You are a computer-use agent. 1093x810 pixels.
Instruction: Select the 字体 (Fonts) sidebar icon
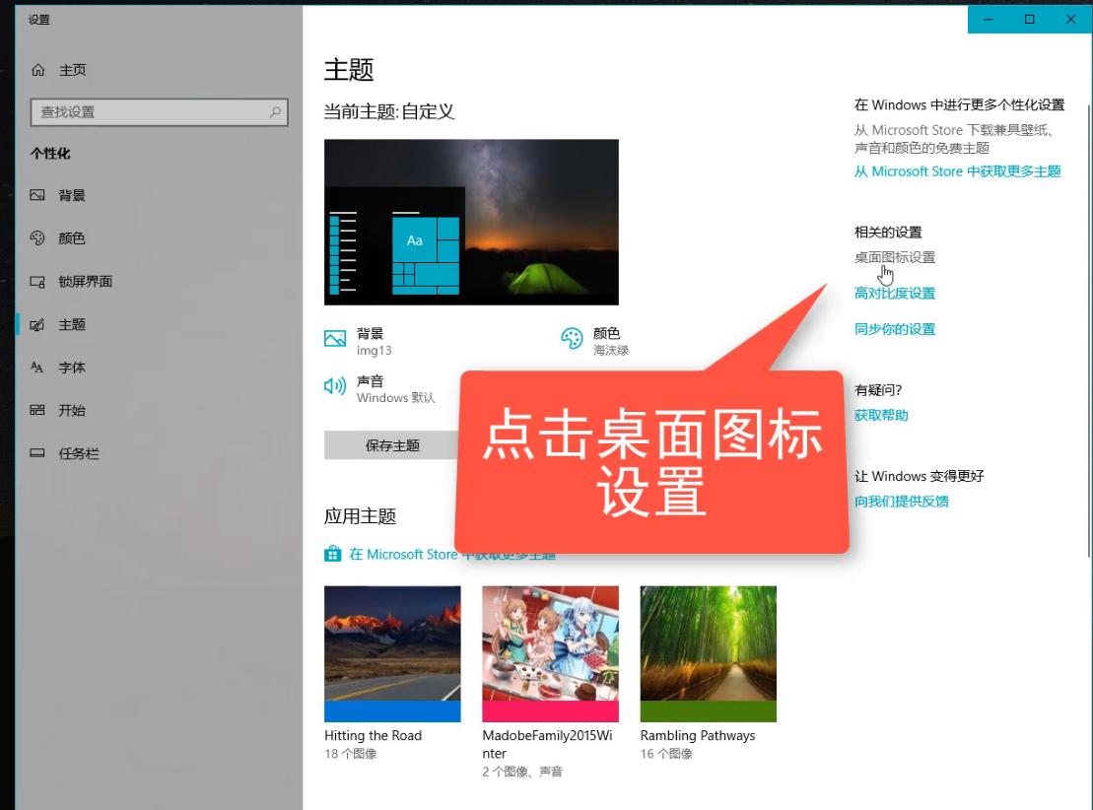[38, 367]
